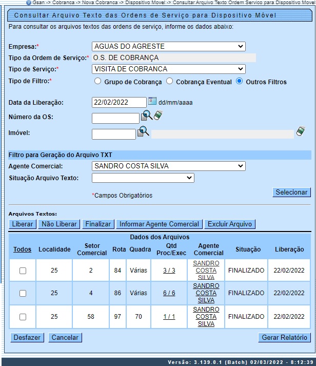
Task: Choose the Outros Filtros radio option
Action: click(239, 81)
